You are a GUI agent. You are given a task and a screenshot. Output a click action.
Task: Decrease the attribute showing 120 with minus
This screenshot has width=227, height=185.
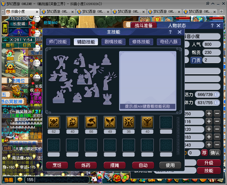pyautogui.click(x=217, y=129)
